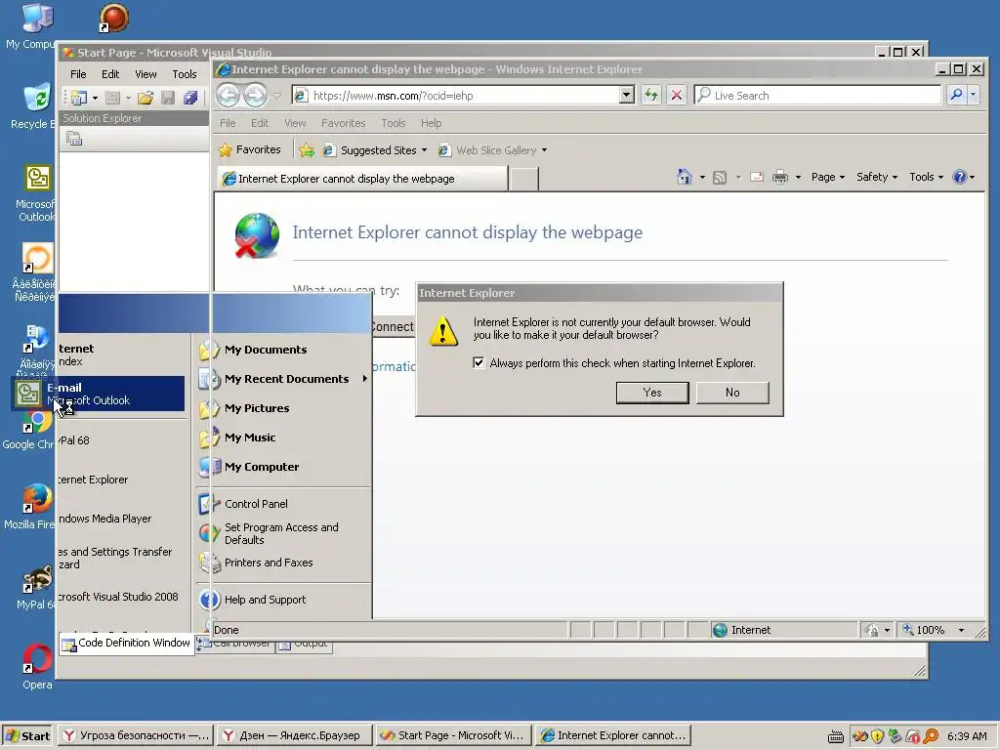Open Internet Explorer File menu
Image resolution: width=1000 pixels, height=750 pixels.
[228, 123]
